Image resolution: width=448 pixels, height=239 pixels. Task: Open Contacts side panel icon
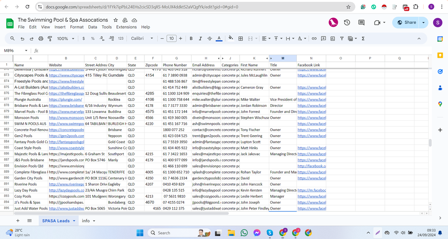click(x=440, y=88)
